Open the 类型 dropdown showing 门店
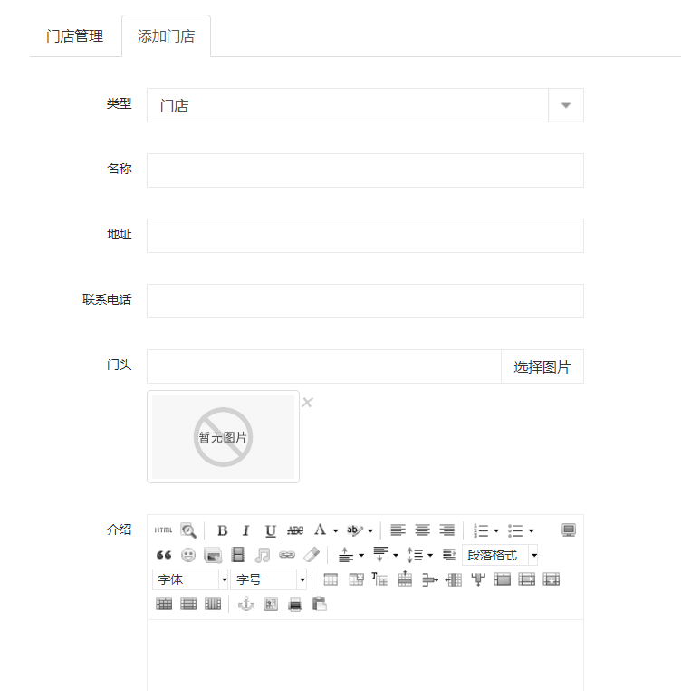 point(365,105)
